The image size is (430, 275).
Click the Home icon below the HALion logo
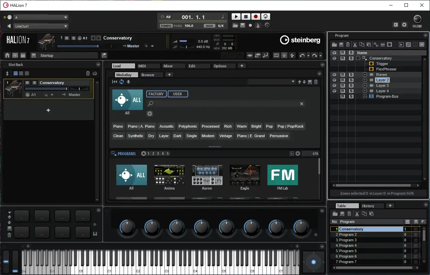pos(7,55)
